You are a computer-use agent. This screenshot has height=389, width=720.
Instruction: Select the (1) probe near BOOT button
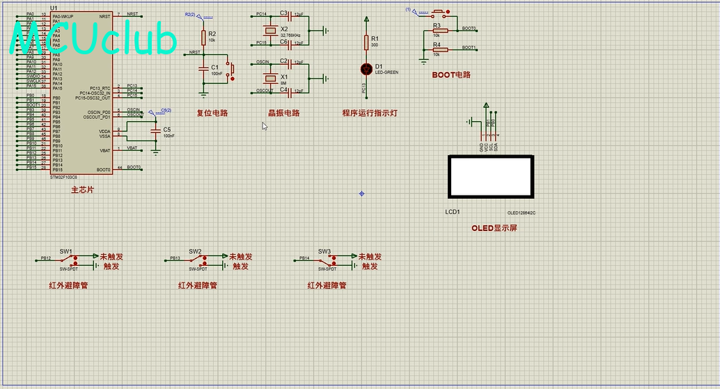tap(414, 11)
